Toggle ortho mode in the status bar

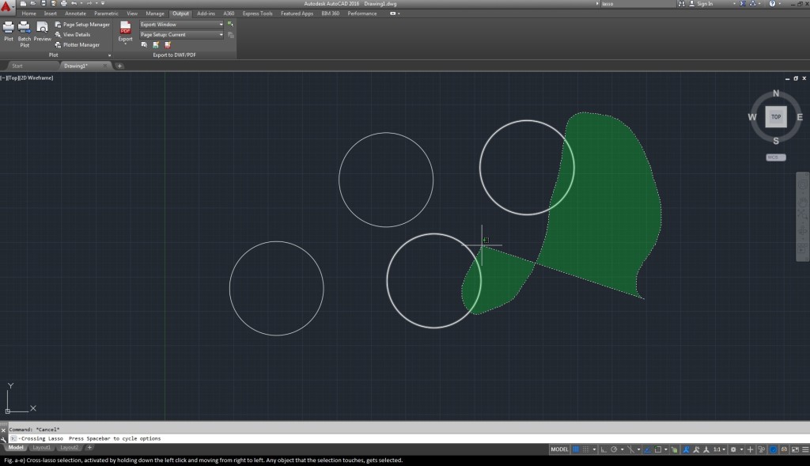[x=603, y=449]
